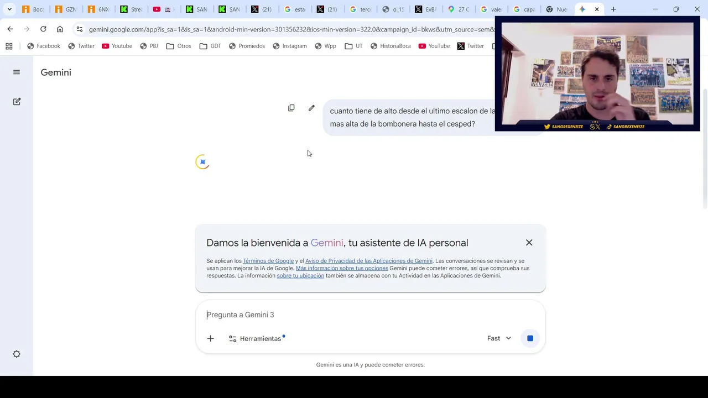708x398 pixels.
Task: Switch to the 'esta' Google search tab
Action: coord(295,9)
